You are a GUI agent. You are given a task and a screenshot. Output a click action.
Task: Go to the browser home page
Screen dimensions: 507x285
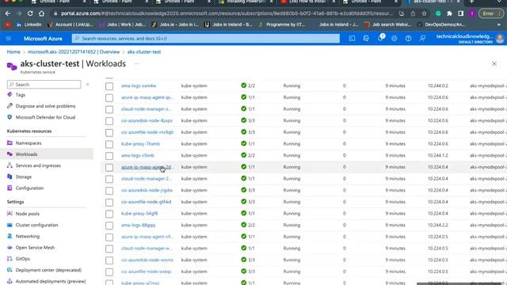[x=41, y=13]
